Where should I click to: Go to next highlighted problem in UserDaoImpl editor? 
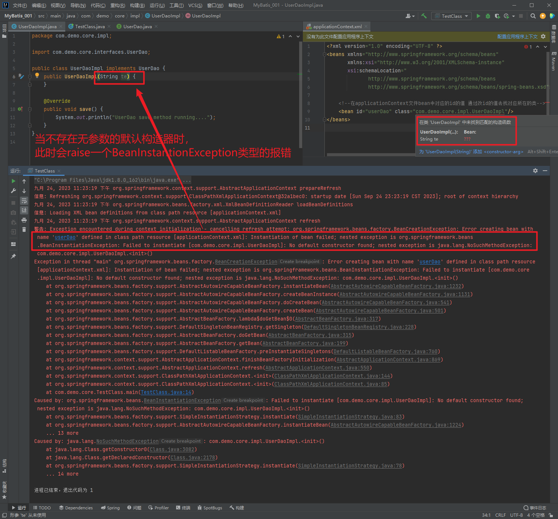click(x=297, y=36)
